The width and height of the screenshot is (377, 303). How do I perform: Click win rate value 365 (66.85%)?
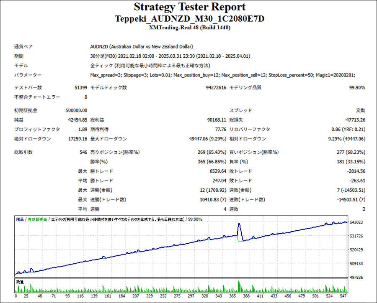212,162
